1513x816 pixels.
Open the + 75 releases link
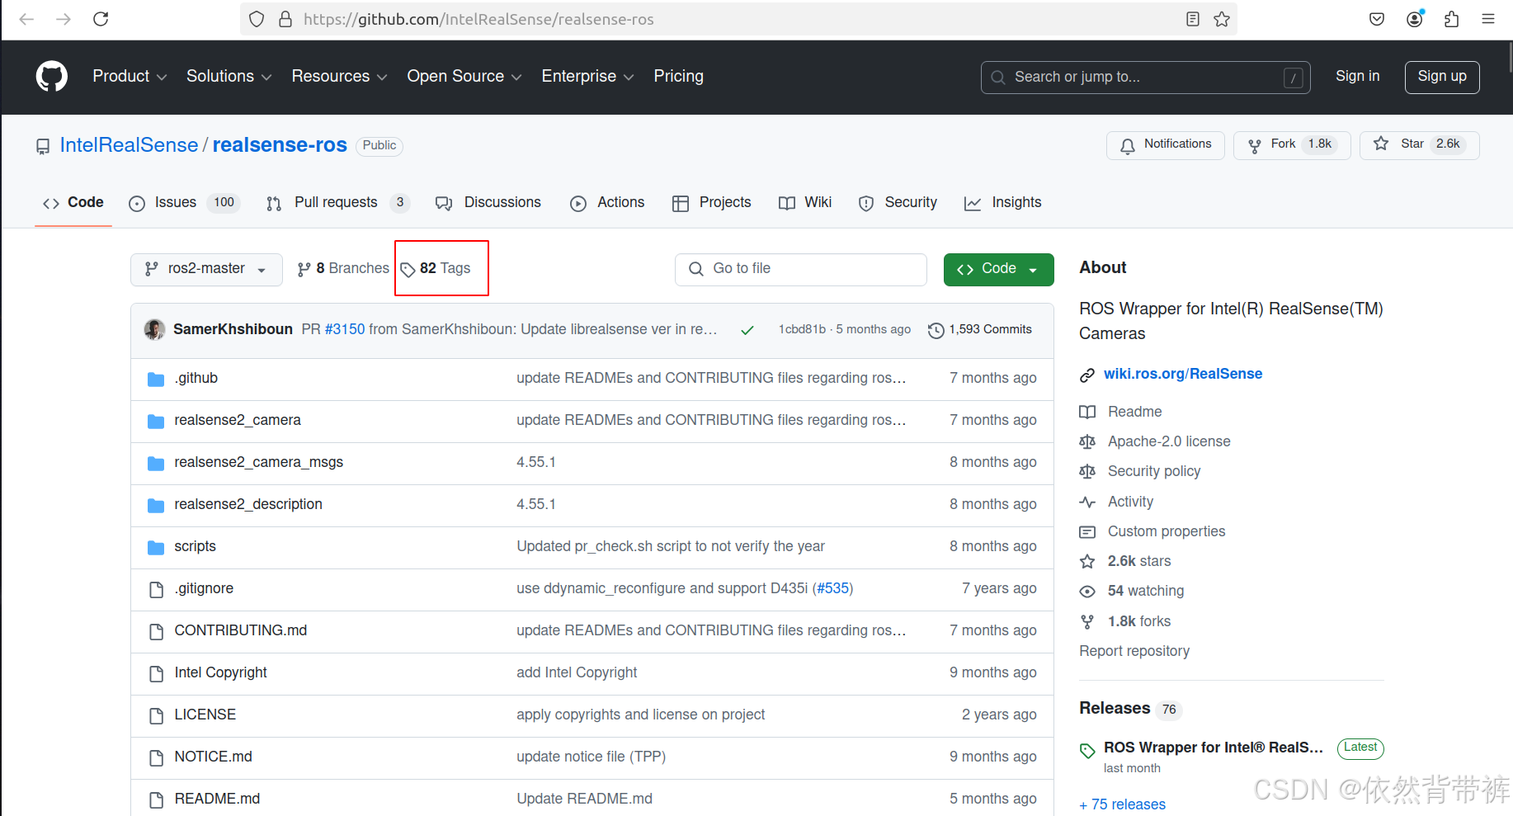click(x=1122, y=804)
